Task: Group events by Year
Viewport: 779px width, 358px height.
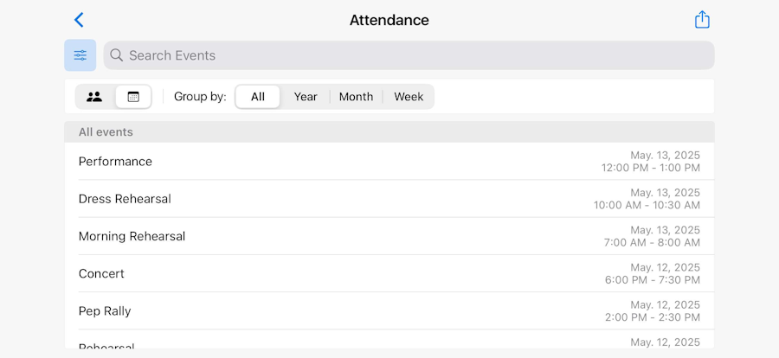Action: click(x=306, y=97)
